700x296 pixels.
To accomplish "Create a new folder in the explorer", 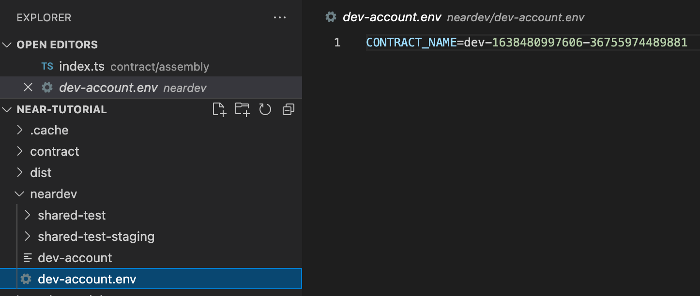I will pos(242,109).
